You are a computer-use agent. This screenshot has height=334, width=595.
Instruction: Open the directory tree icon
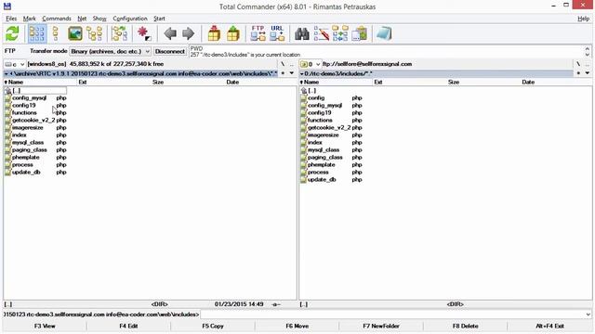point(95,33)
